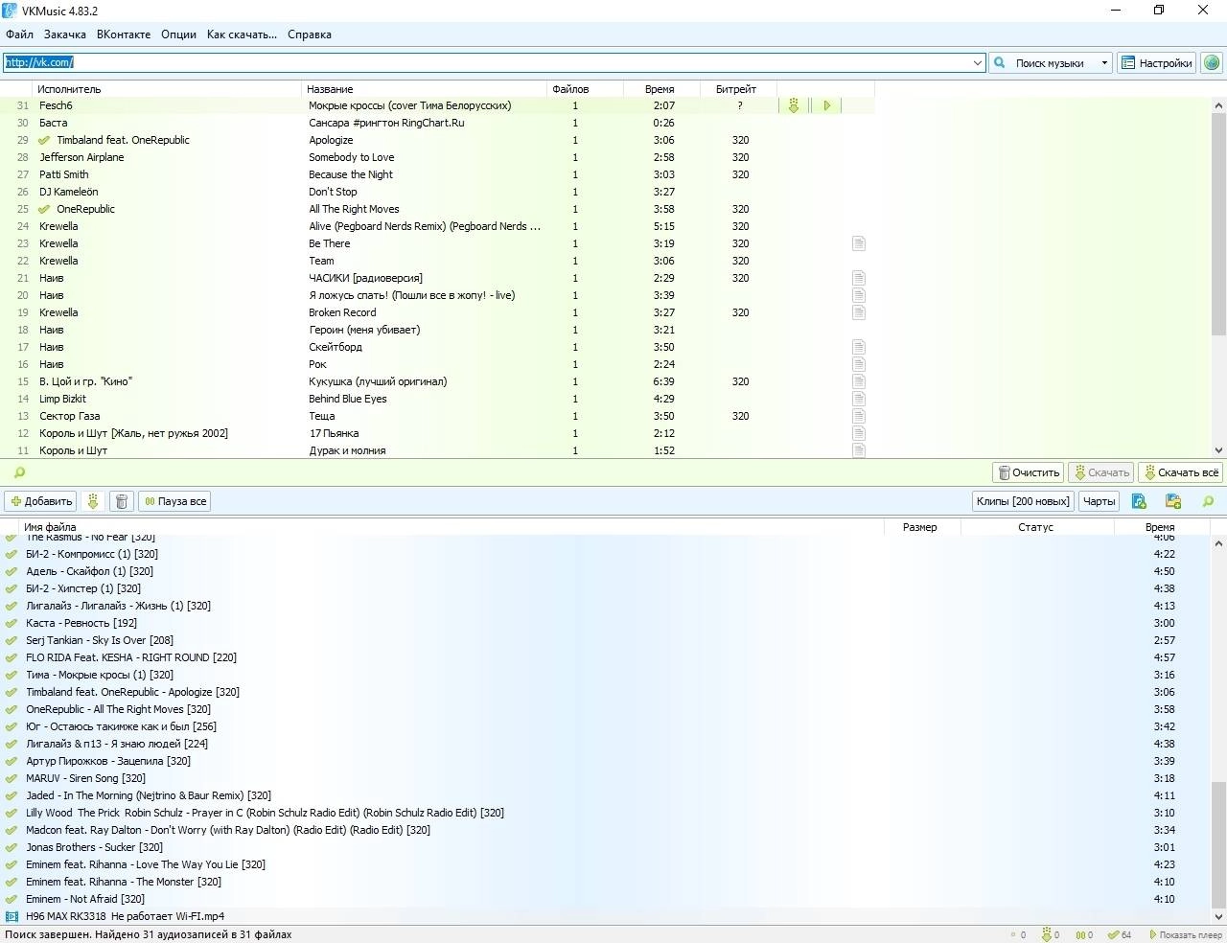This screenshot has height=943, width=1227.
Task: Click the add-file icon right of Чарты
Action: tap(1139, 501)
